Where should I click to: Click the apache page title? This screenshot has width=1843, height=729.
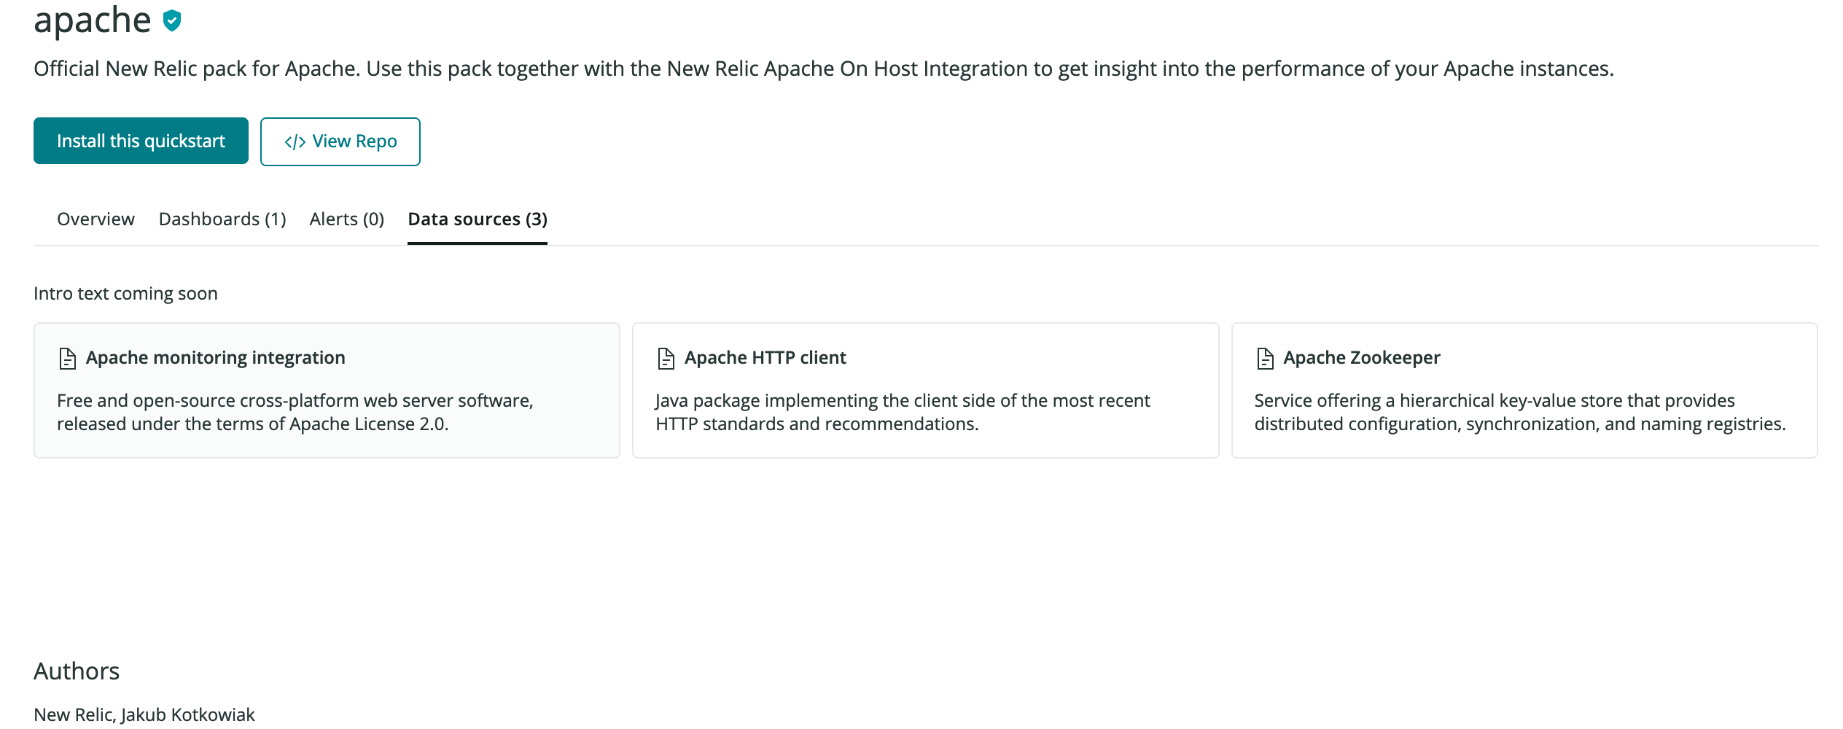point(90,20)
